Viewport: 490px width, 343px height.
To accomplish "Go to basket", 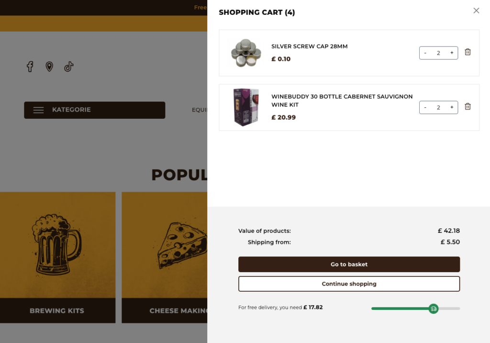I will point(349,264).
